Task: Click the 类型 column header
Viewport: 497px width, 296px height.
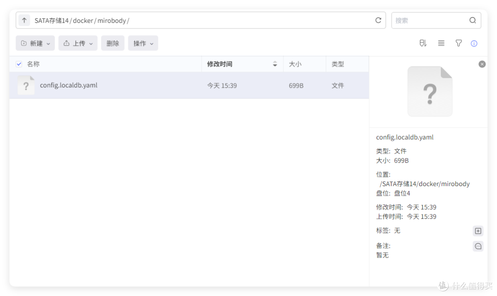Action: click(x=338, y=64)
